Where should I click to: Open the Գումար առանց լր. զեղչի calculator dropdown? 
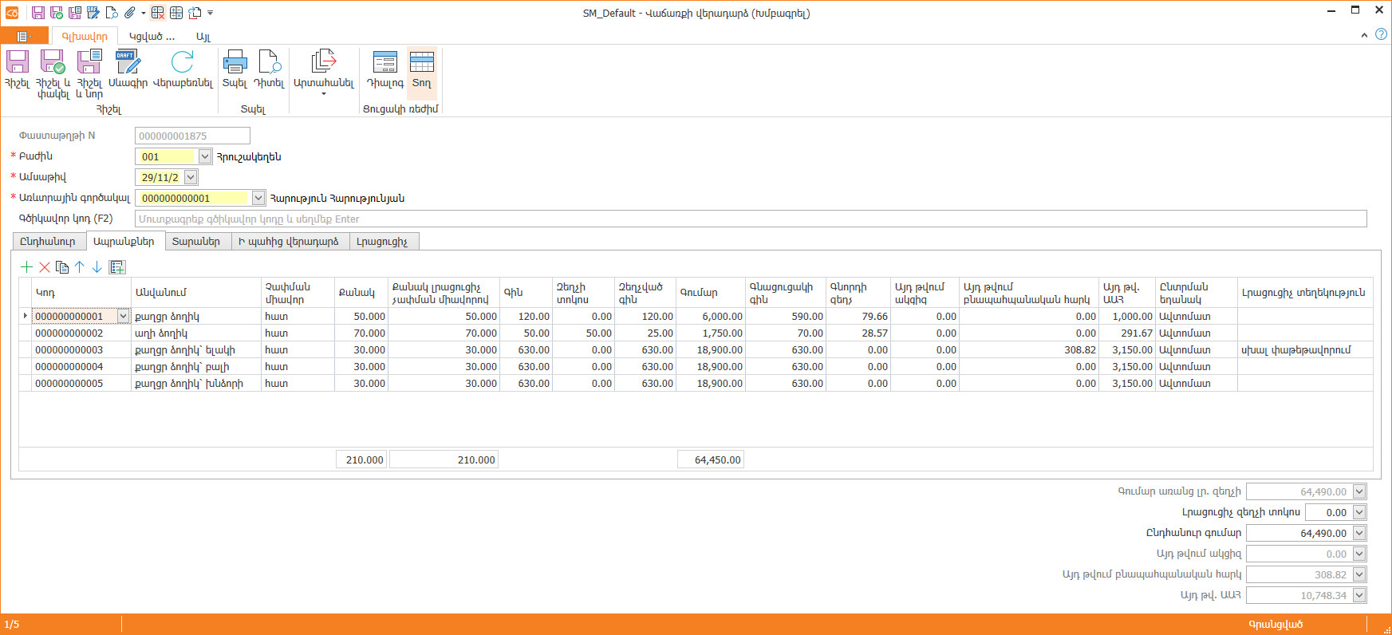click(x=1359, y=491)
